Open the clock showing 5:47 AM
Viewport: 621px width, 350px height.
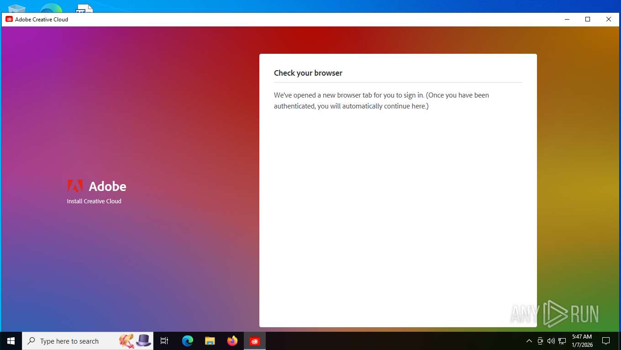coord(582,341)
